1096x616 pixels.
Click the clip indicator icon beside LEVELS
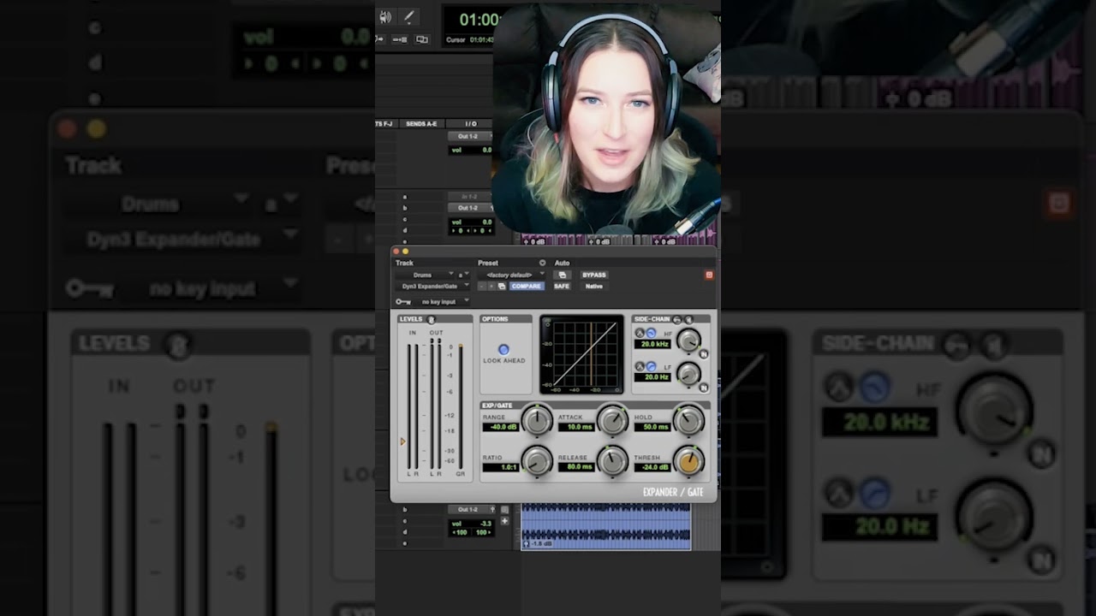431,320
